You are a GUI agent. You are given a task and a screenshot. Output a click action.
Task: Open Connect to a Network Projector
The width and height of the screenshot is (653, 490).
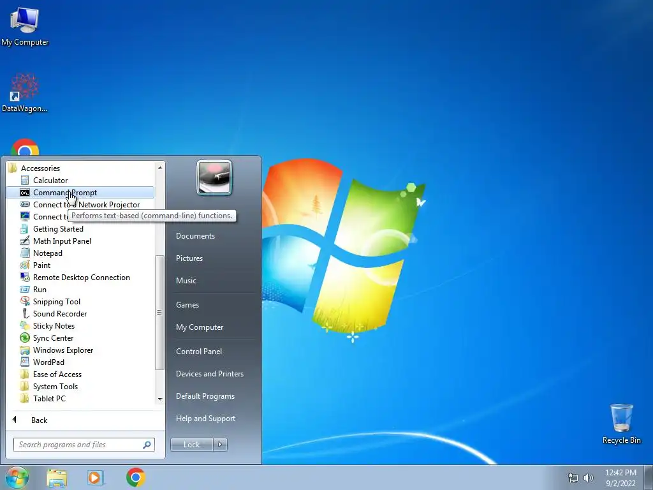[x=80, y=205]
